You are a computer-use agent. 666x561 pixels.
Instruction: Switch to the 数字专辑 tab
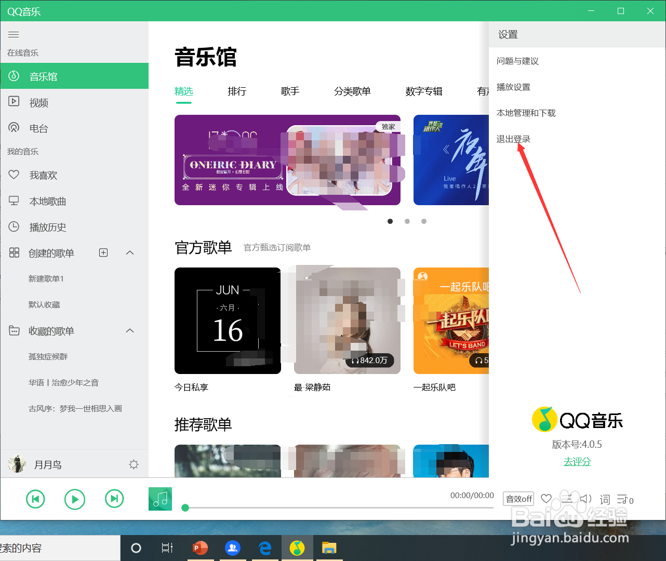(x=424, y=91)
